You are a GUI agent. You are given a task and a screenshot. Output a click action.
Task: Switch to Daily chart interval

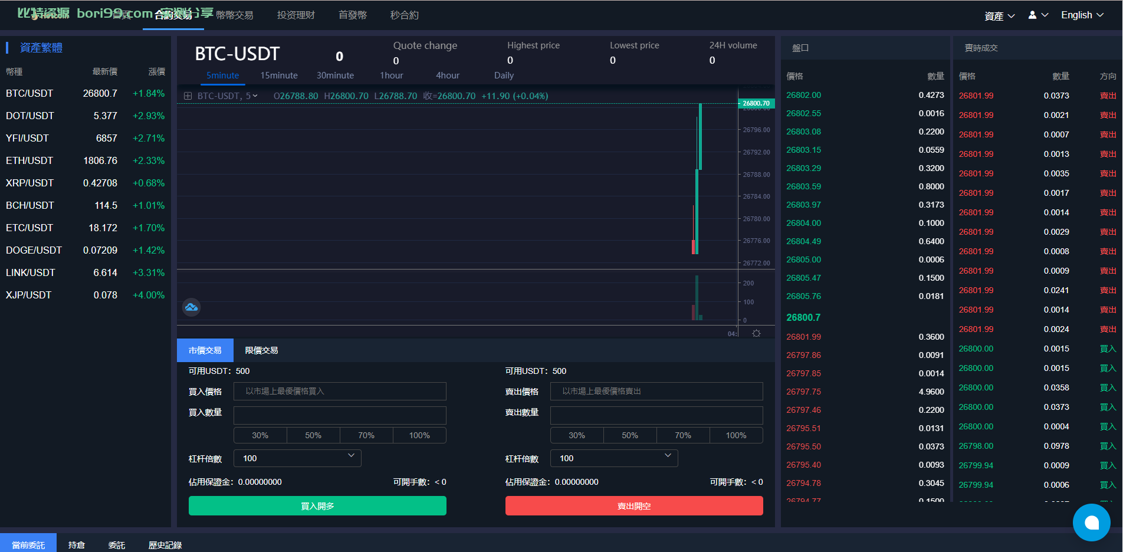(x=504, y=75)
